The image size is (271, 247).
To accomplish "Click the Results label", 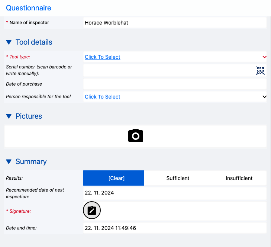I will pos(14,178).
